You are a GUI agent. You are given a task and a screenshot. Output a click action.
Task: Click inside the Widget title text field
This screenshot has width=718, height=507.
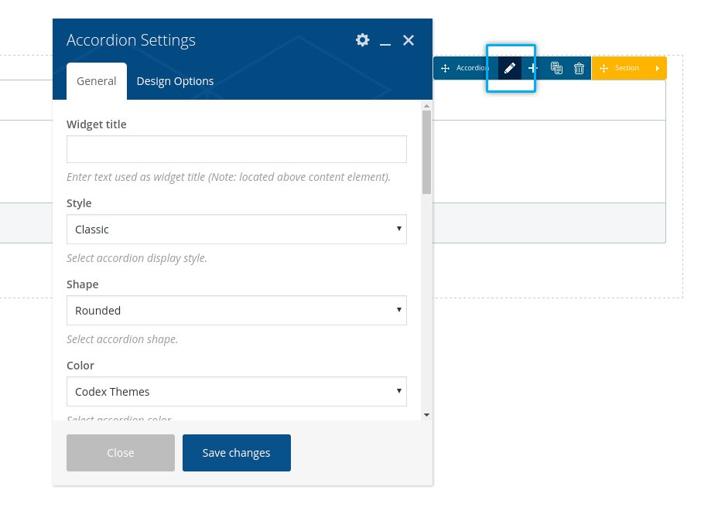pos(236,149)
